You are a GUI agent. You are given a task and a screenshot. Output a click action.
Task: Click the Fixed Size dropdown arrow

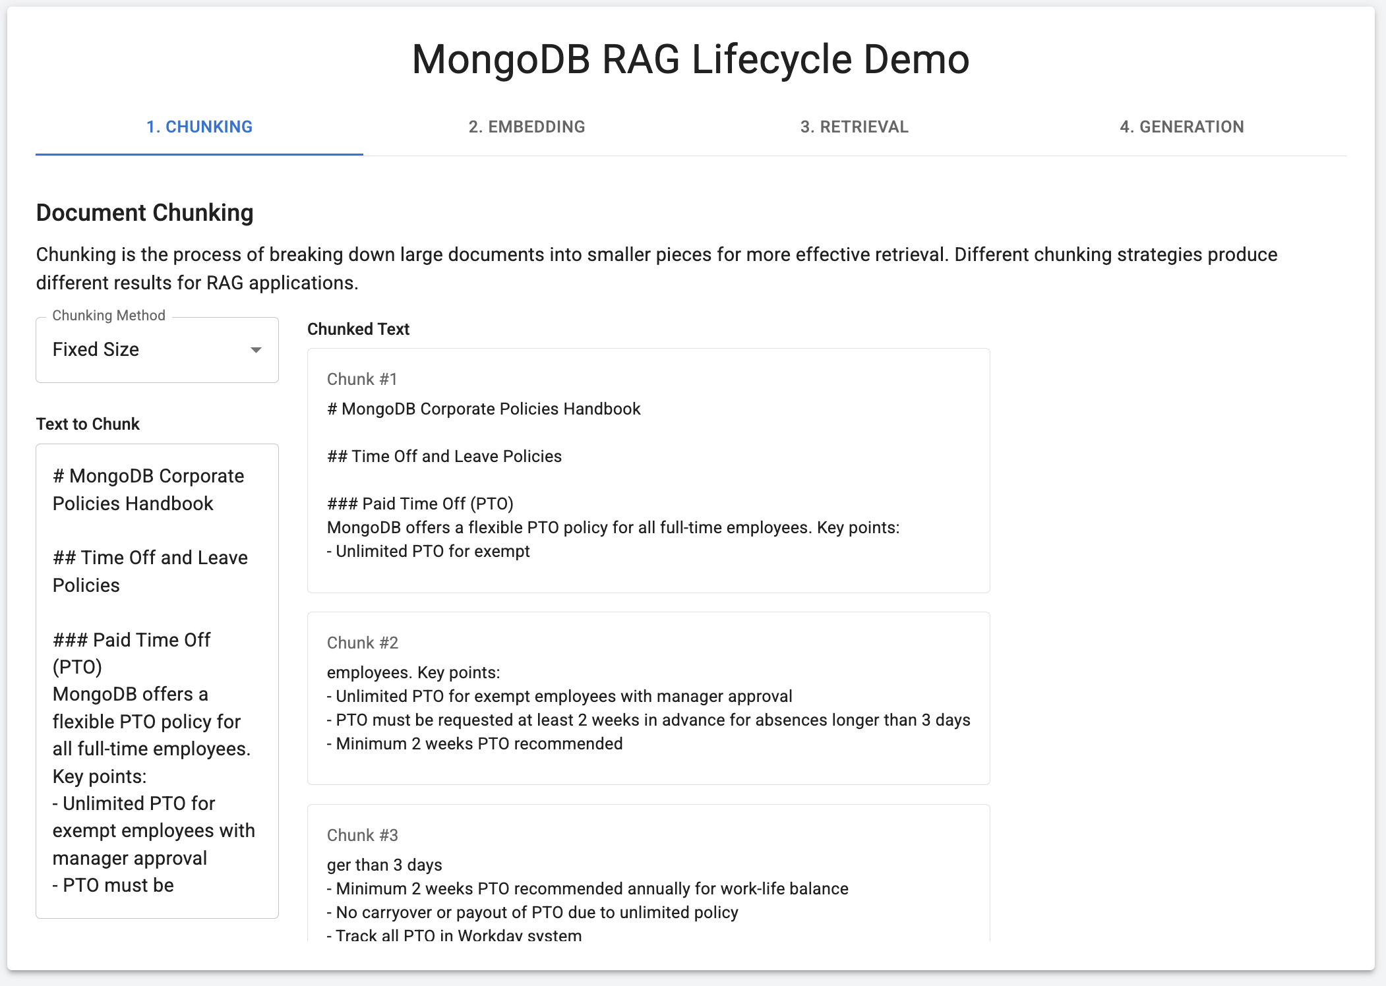coord(256,350)
